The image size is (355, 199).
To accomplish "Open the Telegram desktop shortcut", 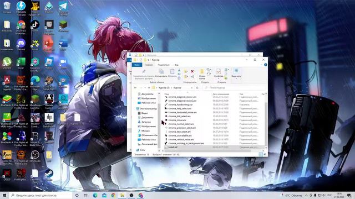I will (x=63, y=8).
